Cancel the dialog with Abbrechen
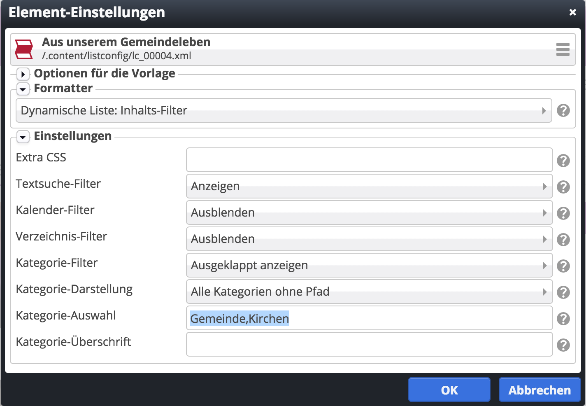The image size is (586, 406). (539, 390)
